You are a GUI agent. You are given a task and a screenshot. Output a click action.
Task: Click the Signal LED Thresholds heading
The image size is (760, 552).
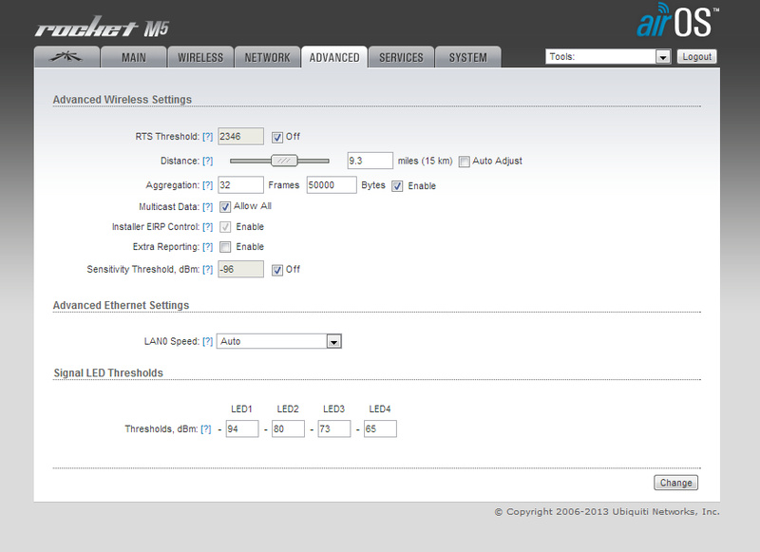(x=108, y=373)
